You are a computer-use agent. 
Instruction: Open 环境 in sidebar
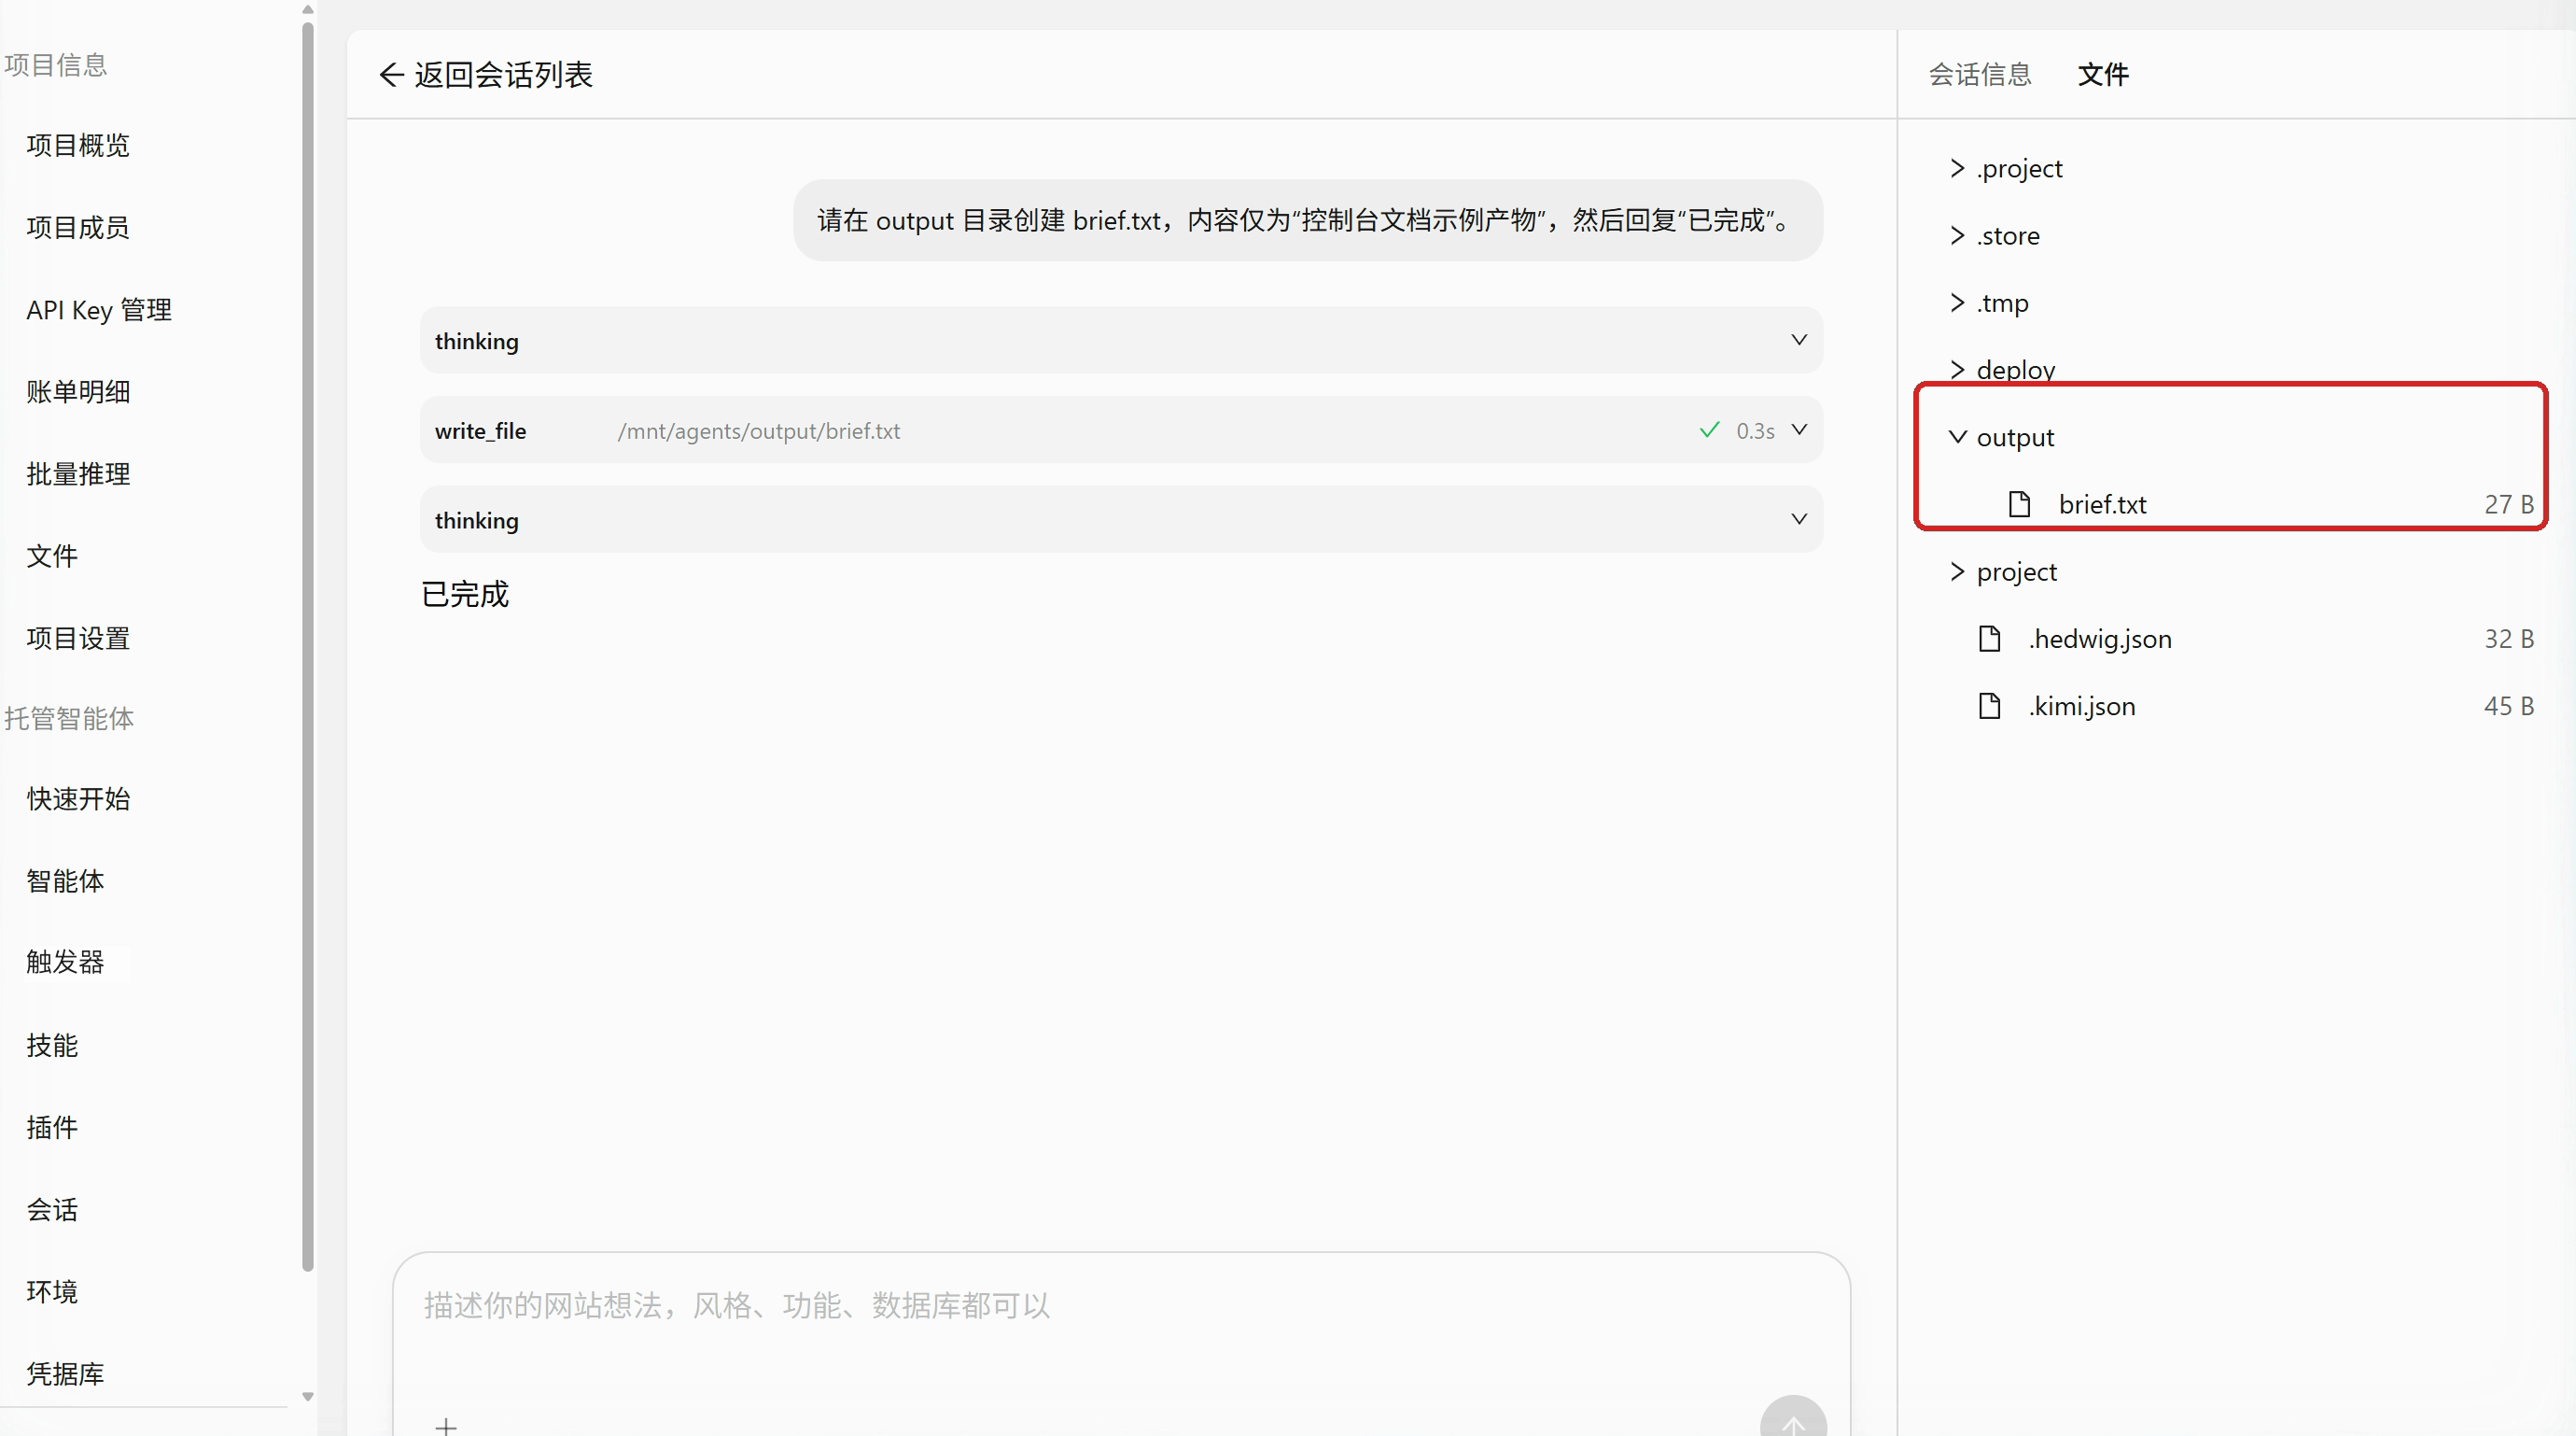[x=52, y=1291]
